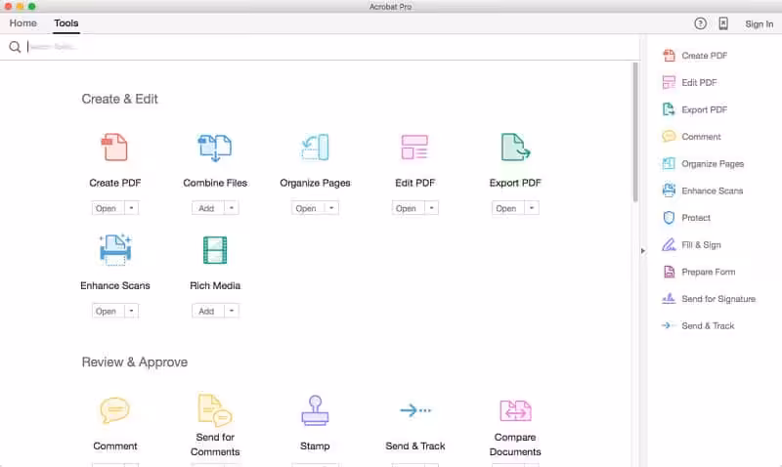Click the vertical scrollbar thumb of tools list
Screen dimensions: 782x467
click(x=635, y=132)
